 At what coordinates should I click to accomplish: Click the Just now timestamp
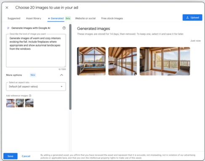[x=195, y=41]
